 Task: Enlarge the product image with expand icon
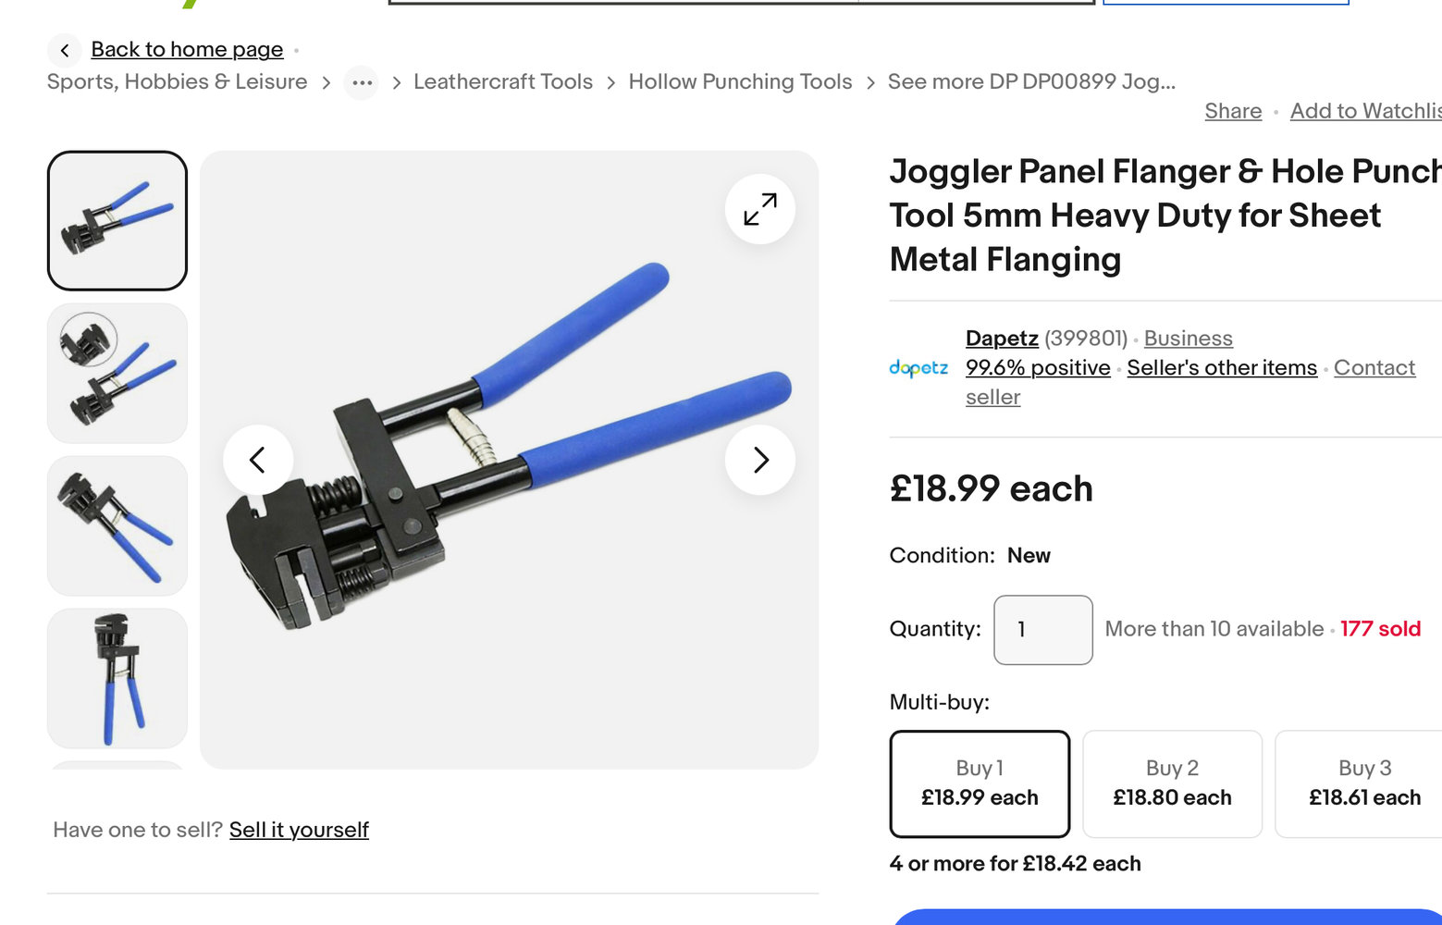(760, 209)
